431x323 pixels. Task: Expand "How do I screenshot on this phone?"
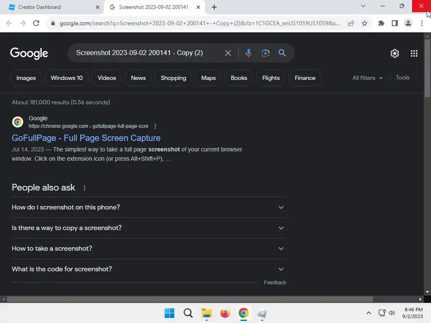pyautogui.click(x=149, y=207)
